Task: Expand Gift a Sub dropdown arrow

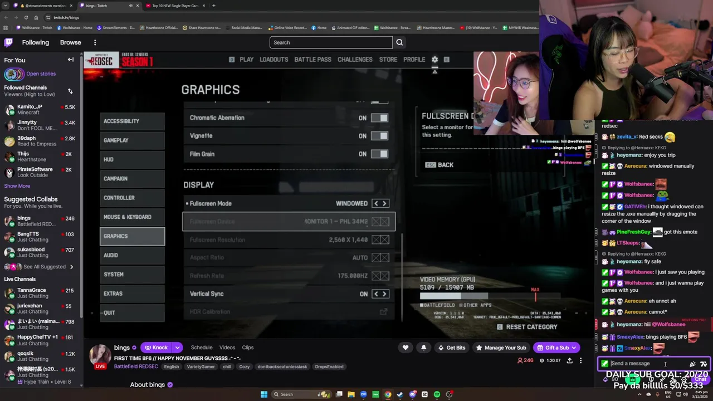Action: [574, 348]
